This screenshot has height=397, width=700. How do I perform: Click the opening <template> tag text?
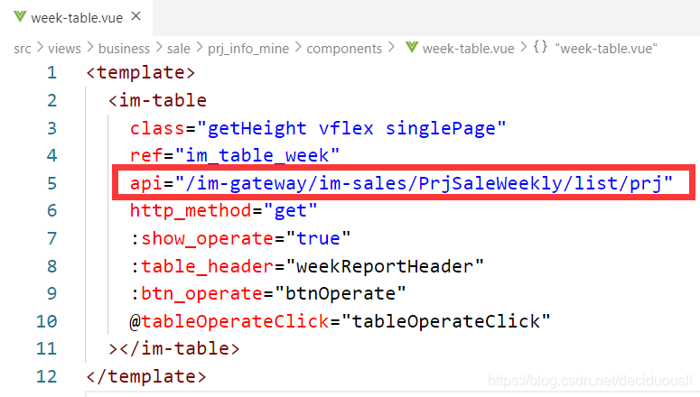141,72
